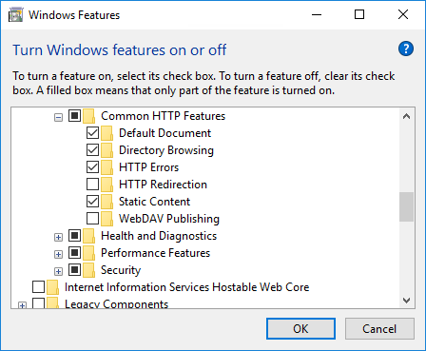
Task: Confirm changes with the OK button
Action: [x=300, y=329]
